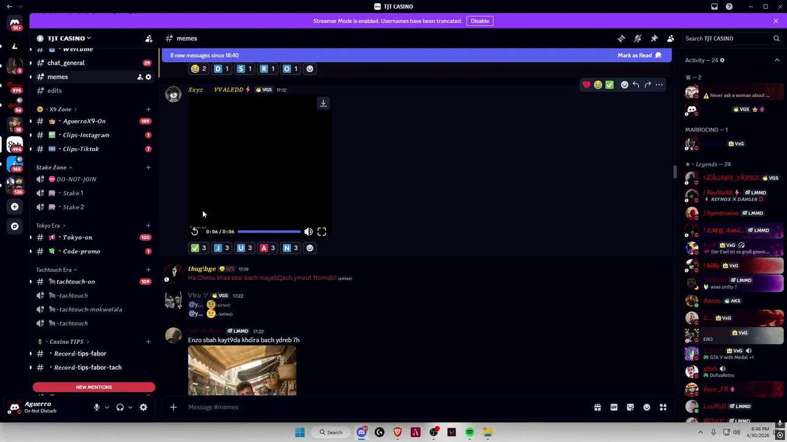
Task: Toggle laughing emoji reaction with count 2
Action: pyautogui.click(x=199, y=69)
